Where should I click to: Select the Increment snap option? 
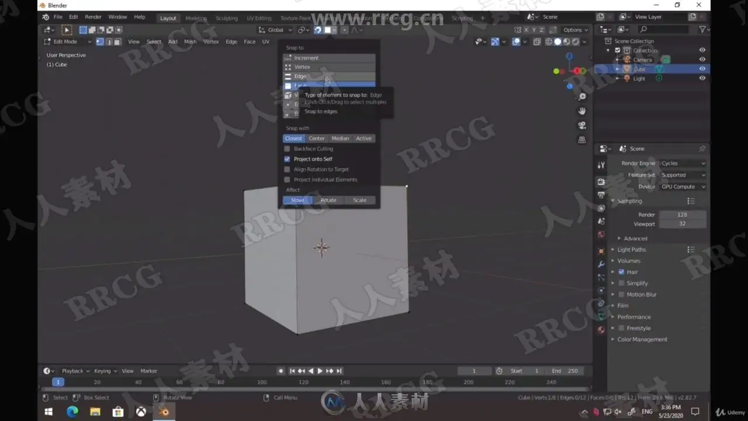click(x=329, y=58)
